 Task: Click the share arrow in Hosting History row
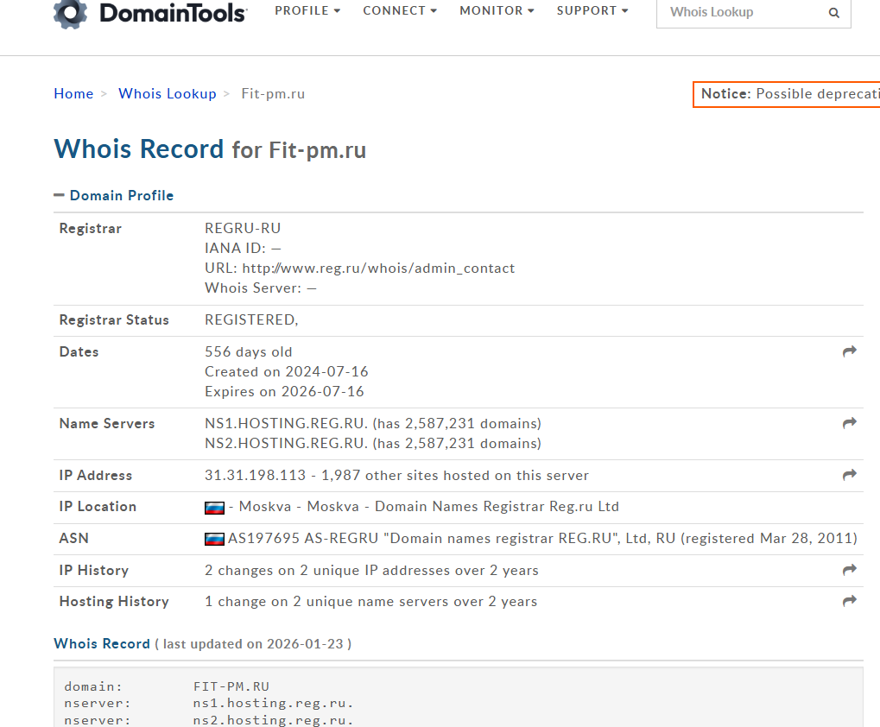850,601
